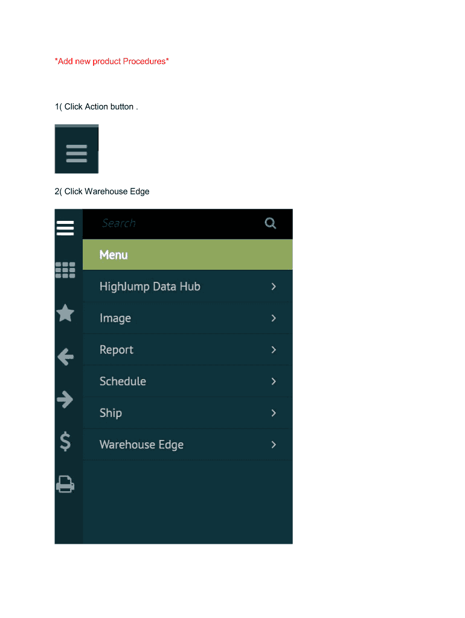This screenshot has height=618, width=465.
Task: Click the standalone hamburger Action button image
Action: pos(77,149)
